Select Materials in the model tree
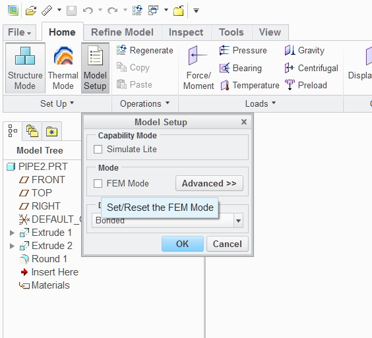 [44, 285]
